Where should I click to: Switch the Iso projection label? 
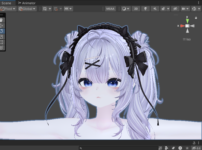(187, 39)
